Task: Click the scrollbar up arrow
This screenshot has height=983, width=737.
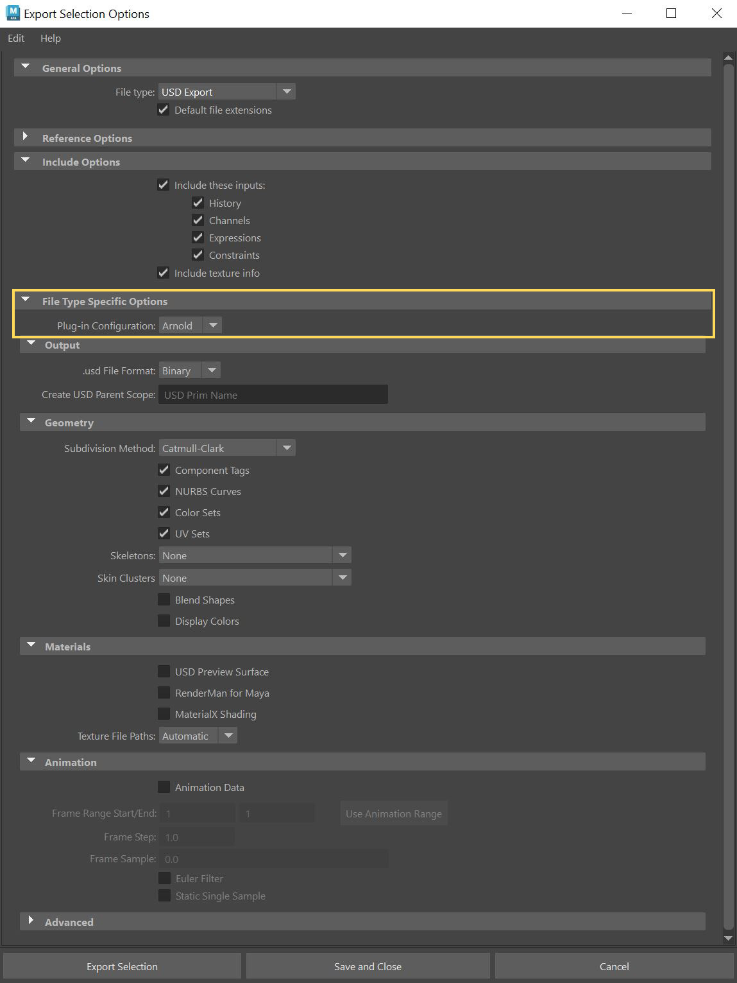Action: (x=728, y=57)
